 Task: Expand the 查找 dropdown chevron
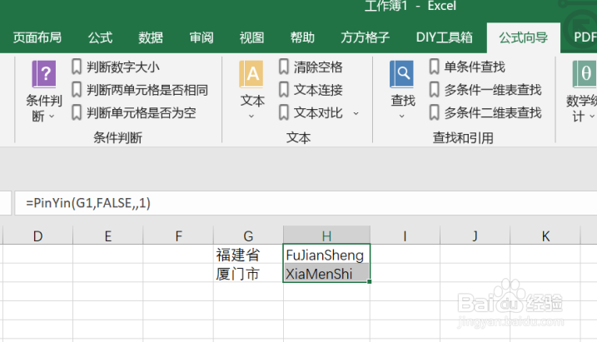tap(401, 116)
